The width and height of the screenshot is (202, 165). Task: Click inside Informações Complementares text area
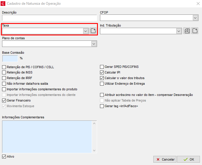(x=47, y=137)
